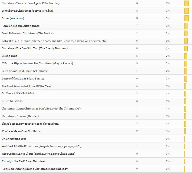Click the Chipmunks Christmas Song title

click(x=41, y=109)
